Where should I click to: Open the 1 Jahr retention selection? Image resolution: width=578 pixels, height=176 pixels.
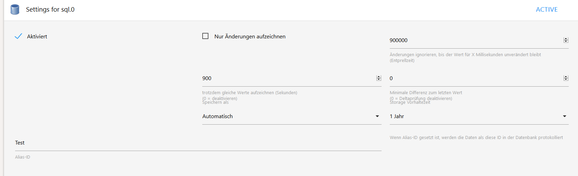point(397,116)
